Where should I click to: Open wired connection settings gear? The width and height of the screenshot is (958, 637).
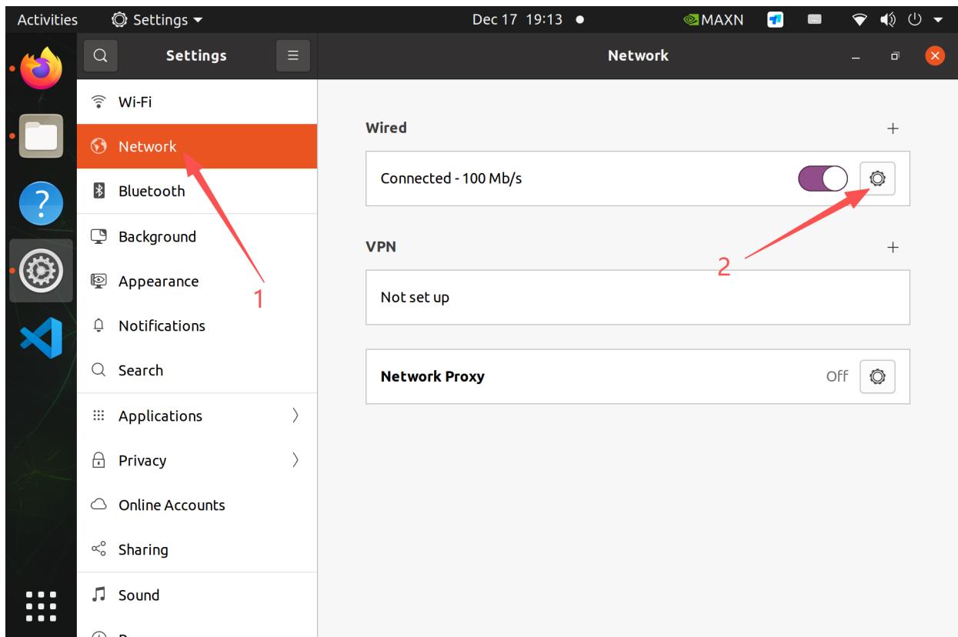pyautogui.click(x=877, y=178)
